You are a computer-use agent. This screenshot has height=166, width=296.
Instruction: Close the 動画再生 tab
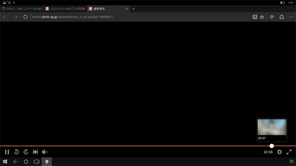click(x=126, y=9)
